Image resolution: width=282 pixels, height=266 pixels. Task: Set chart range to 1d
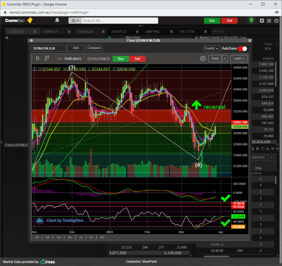tap(37, 237)
